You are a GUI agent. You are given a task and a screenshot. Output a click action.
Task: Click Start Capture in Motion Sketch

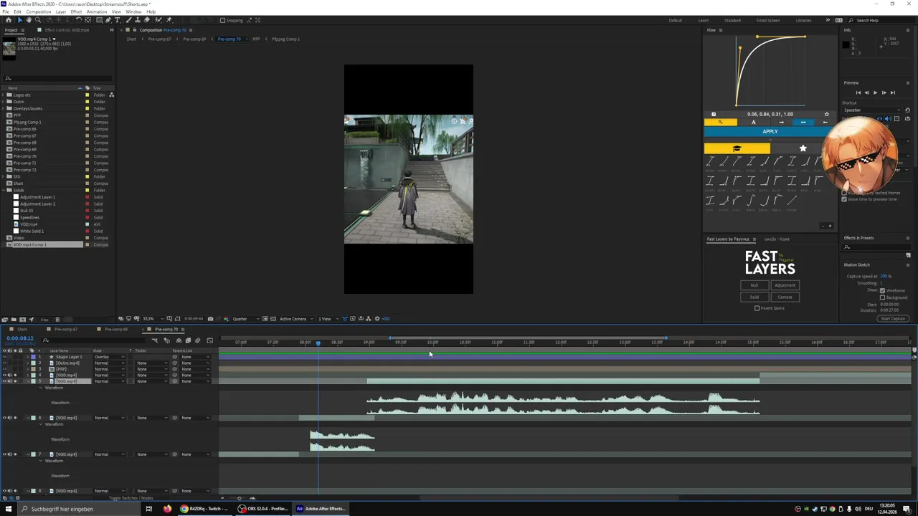[x=893, y=319]
